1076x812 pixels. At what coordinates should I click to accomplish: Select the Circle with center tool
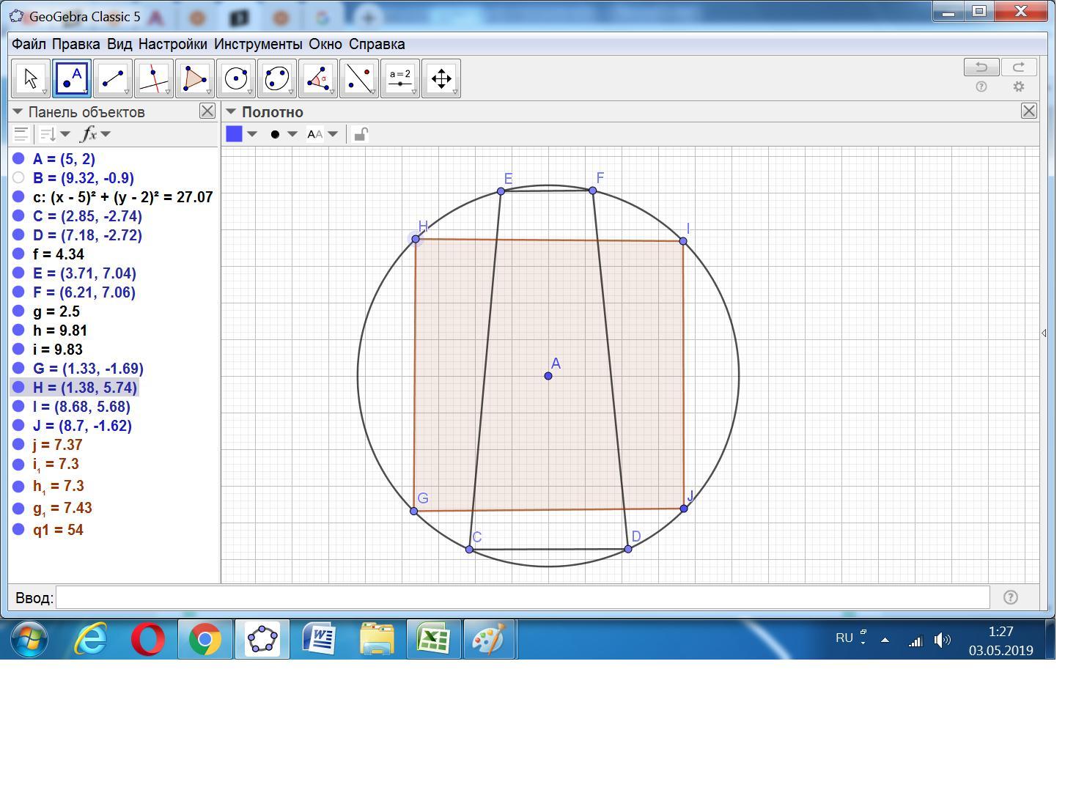pyautogui.click(x=236, y=78)
